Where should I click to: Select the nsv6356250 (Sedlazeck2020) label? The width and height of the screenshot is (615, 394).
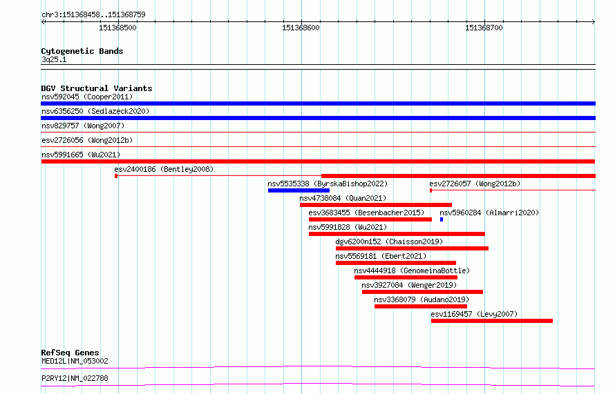[x=95, y=111]
